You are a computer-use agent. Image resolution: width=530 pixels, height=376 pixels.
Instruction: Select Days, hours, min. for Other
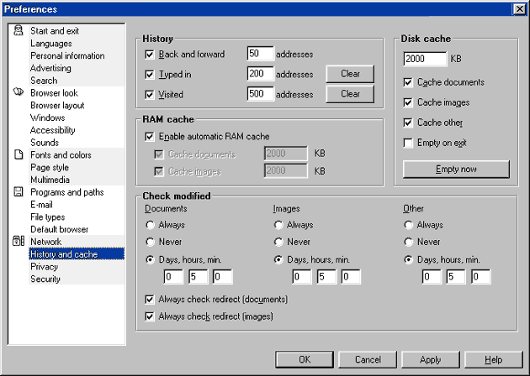[408, 259]
